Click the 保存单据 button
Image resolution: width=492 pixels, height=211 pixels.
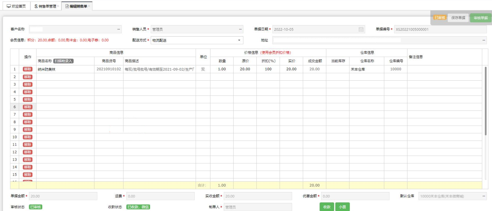pyautogui.click(x=458, y=18)
